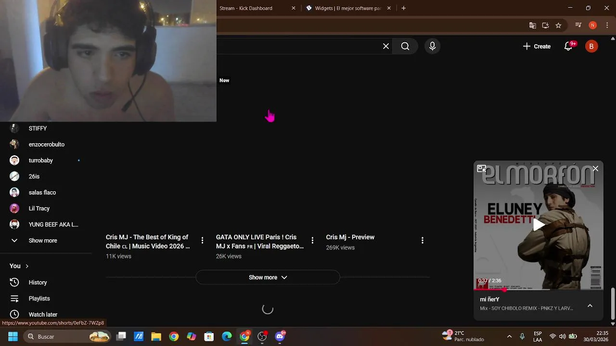Open the Chrome three-dot menu

(x=607, y=25)
